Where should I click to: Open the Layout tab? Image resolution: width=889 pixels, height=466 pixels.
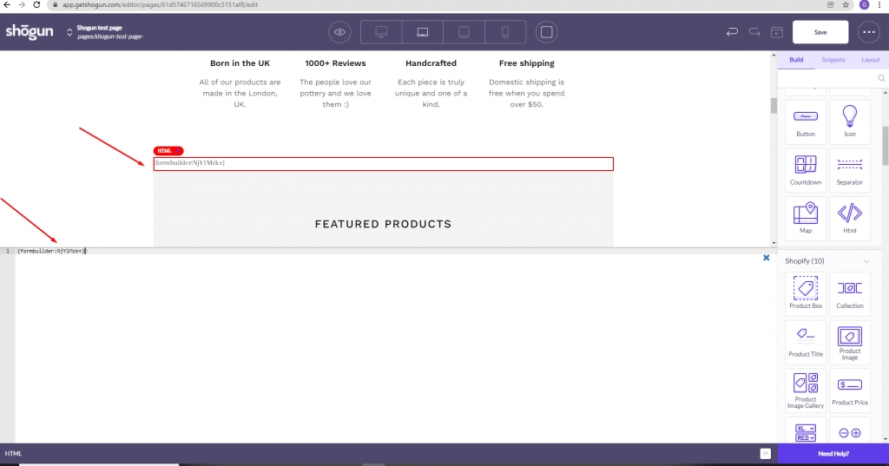pos(870,60)
